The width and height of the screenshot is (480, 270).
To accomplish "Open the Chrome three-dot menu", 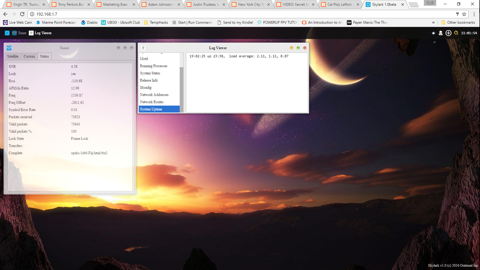I will (474, 14).
